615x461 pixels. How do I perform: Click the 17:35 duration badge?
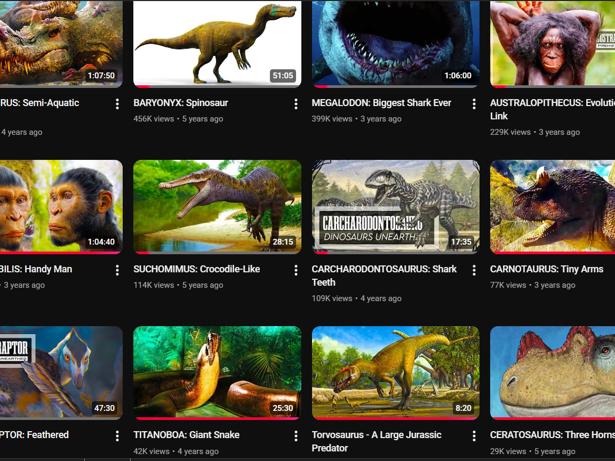click(x=461, y=242)
